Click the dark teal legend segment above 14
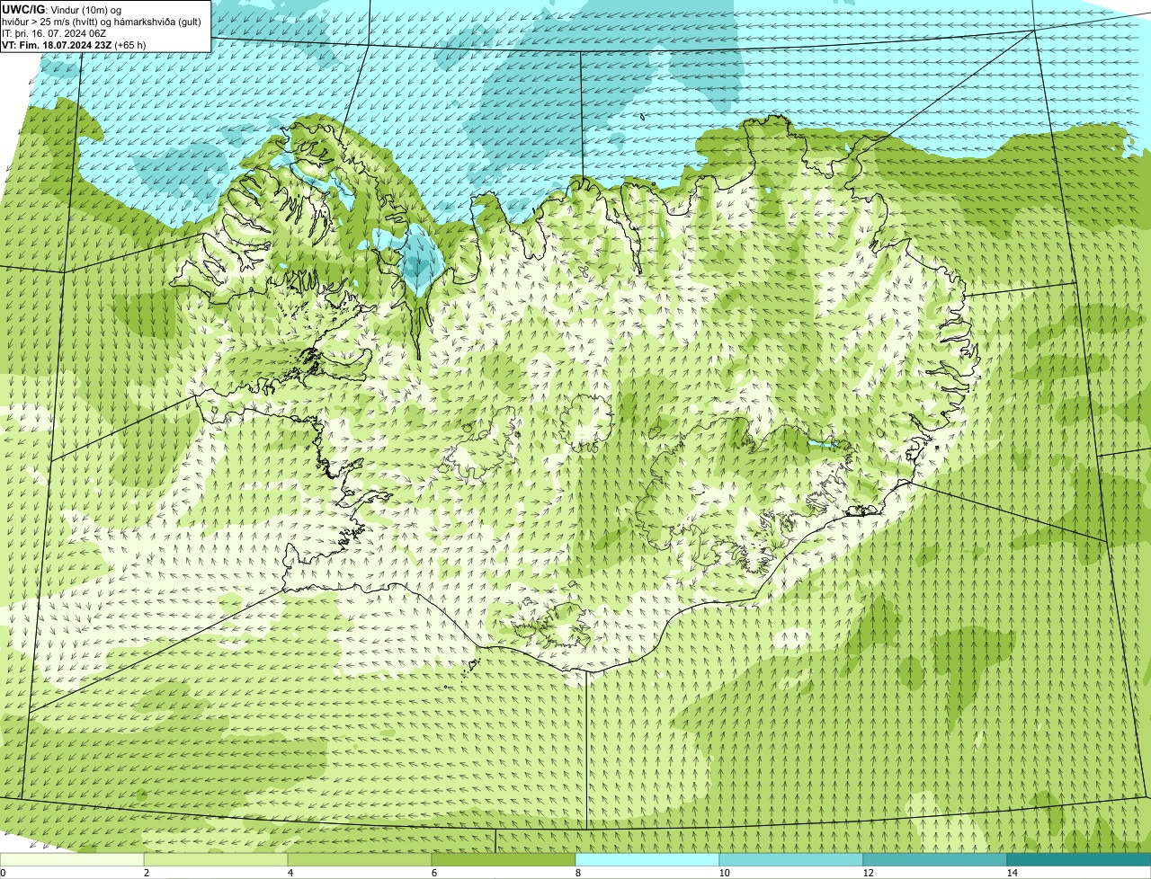 click(1079, 859)
